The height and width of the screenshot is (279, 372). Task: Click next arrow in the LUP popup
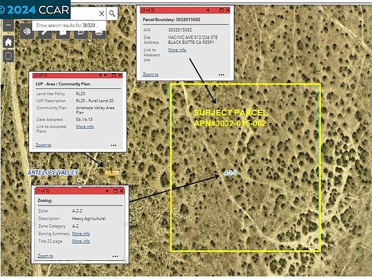[x=106, y=75]
